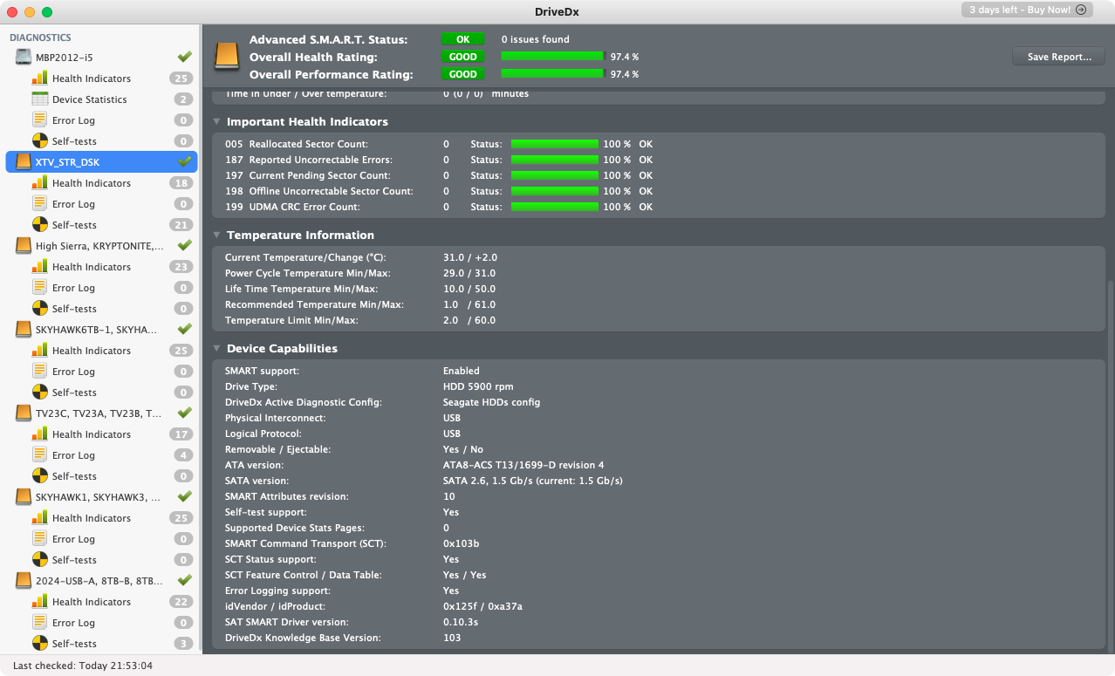Image resolution: width=1115 pixels, height=676 pixels.
Task: Collapse the Device Capabilities section
Action: click(216, 348)
